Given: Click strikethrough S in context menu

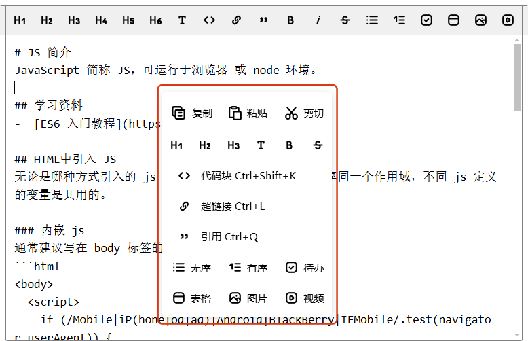Looking at the screenshot, I should [318, 145].
